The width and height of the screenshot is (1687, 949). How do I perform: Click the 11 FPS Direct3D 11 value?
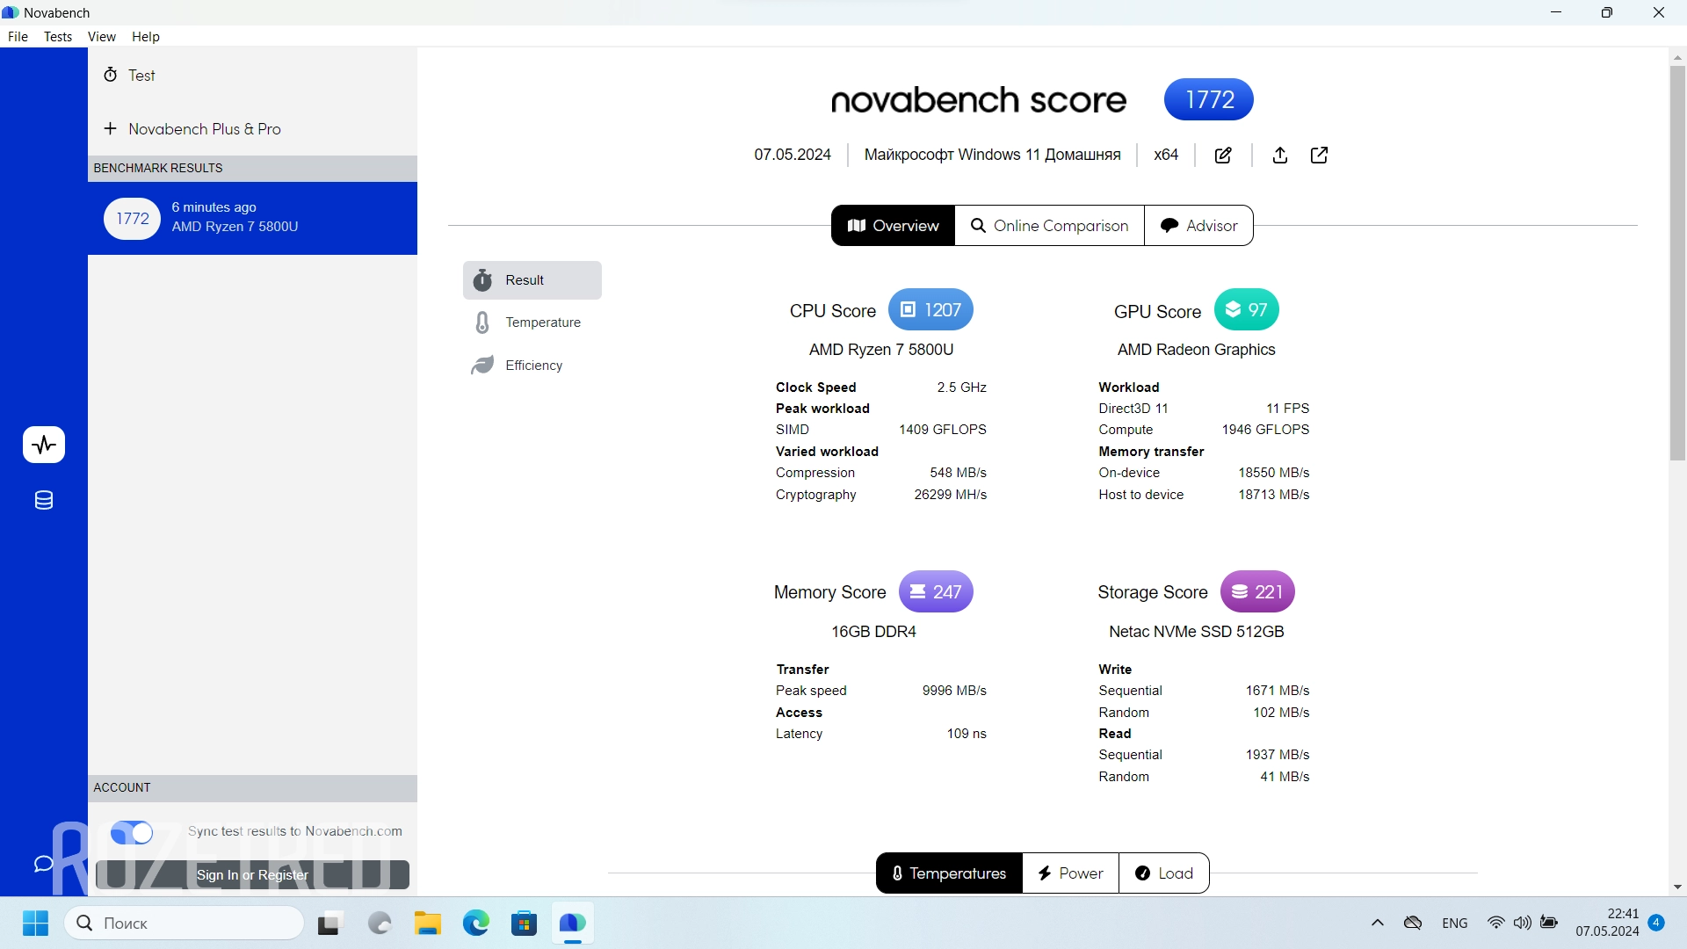point(1287,409)
